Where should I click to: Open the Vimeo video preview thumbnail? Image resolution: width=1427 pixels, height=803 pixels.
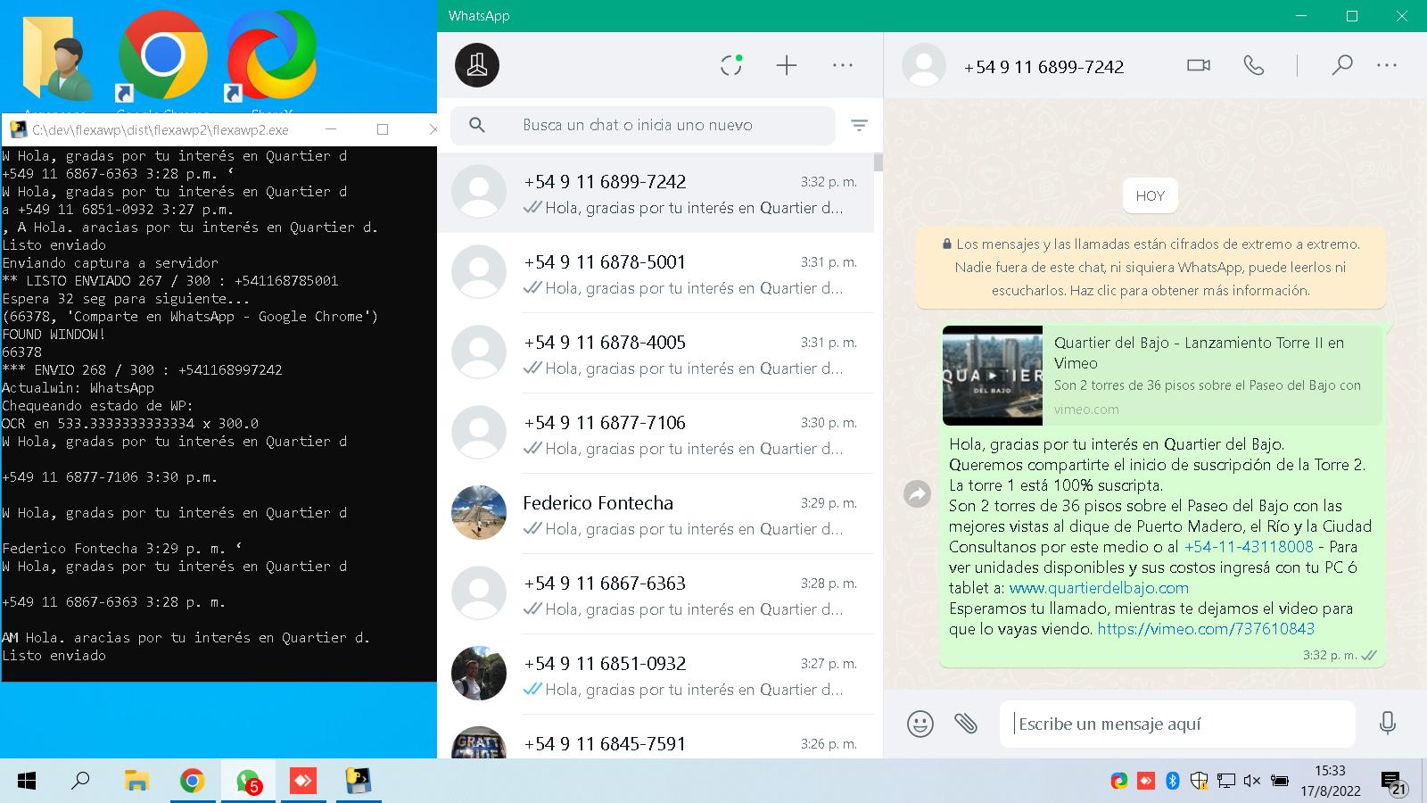coord(993,376)
